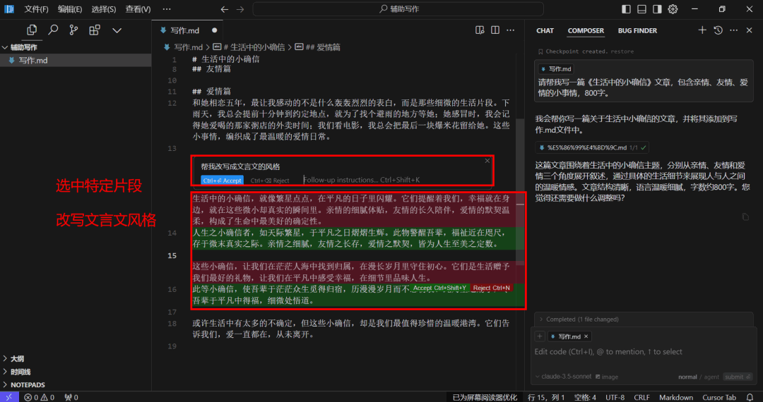Start new composer with plus icon
The height and width of the screenshot is (402, 763).
[702, 30]
